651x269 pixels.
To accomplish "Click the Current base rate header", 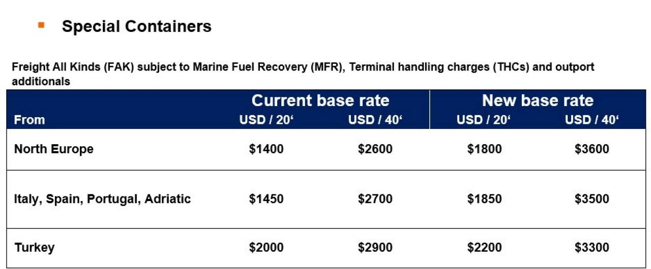I will 320,100.
